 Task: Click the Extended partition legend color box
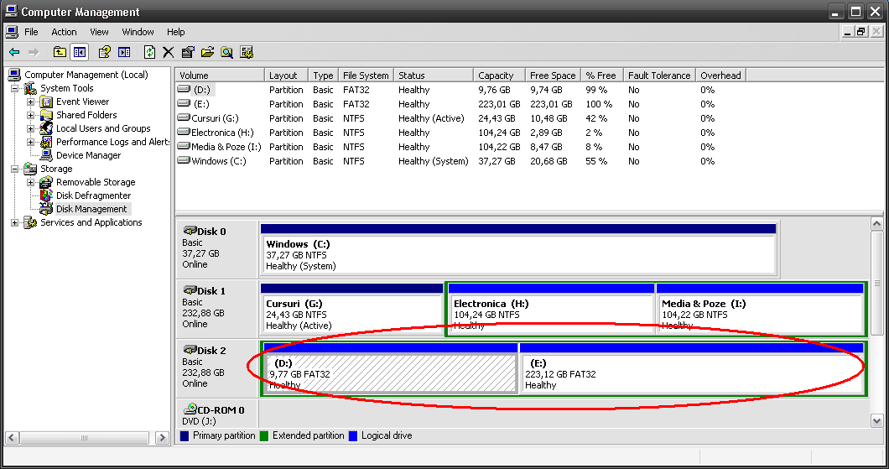pos(264,436)
